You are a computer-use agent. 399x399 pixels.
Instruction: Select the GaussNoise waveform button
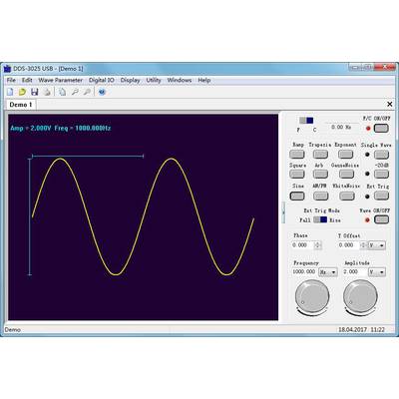tap(346, 174)
